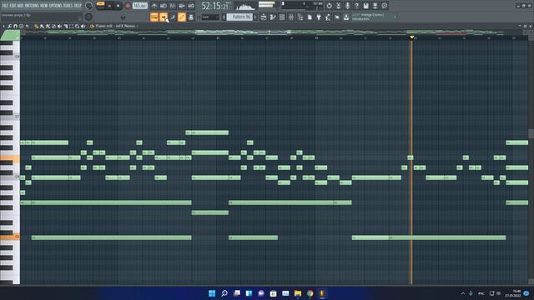The height and width of the screenshot is (300, 534).
Task: Open the plugin picker plug icon
Action: pyautogui.click(x=319, y=17)
